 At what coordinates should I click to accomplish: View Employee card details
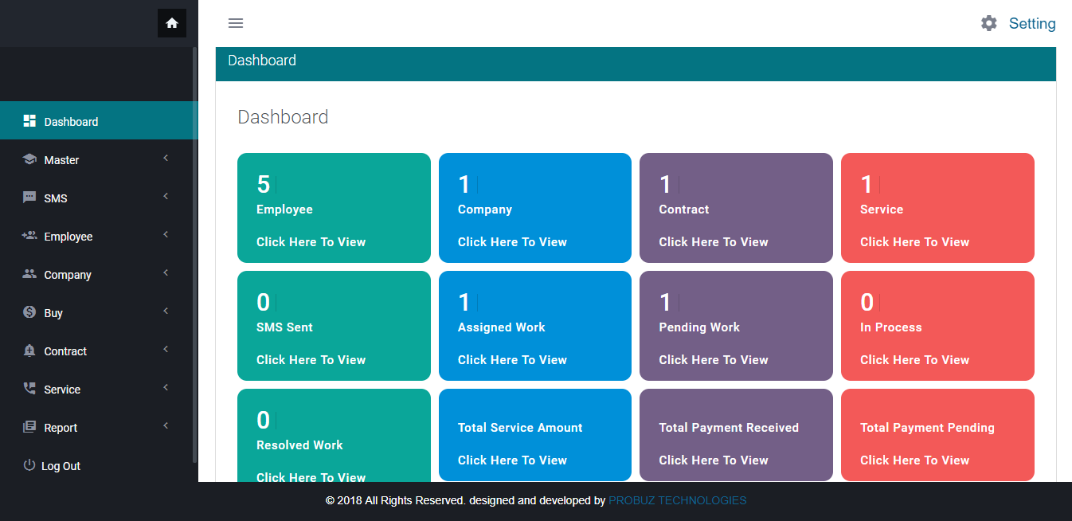pos(311,242)
